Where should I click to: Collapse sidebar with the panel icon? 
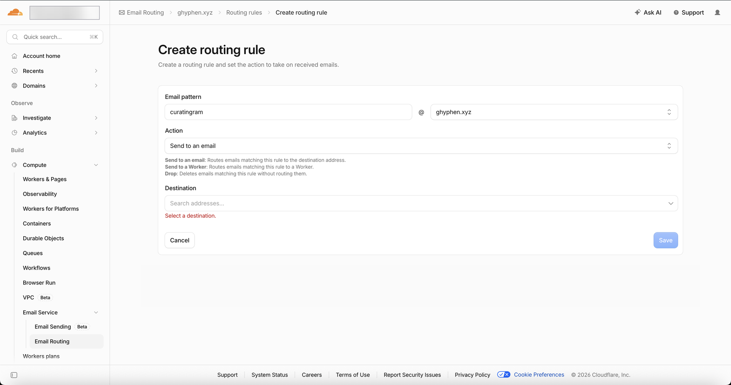tap(14, 375)
